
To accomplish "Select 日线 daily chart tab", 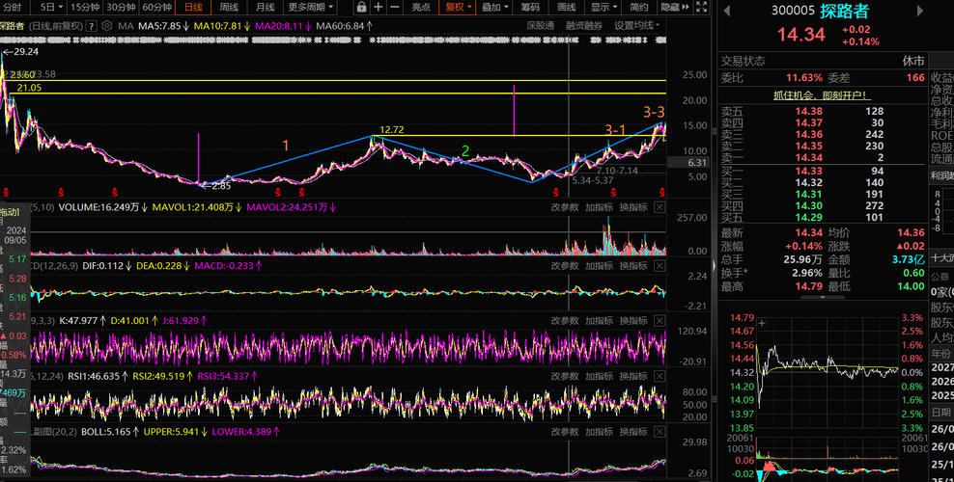I will [x=193, y=8].
